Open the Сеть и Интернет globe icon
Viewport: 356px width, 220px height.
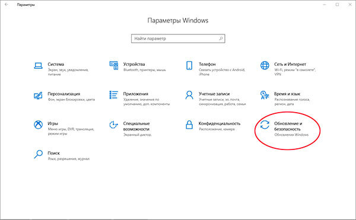(x=265, y=65)
